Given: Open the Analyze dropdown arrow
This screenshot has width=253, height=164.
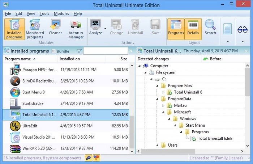Looking at the screenshot, I should [x=105, y=29].
